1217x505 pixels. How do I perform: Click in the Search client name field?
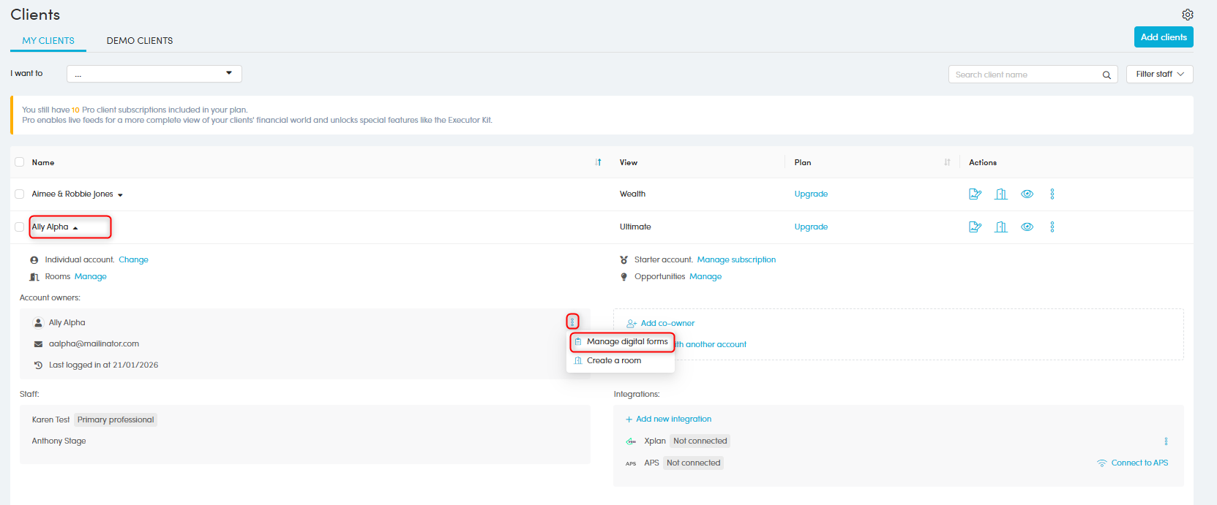coord(1025,75)
